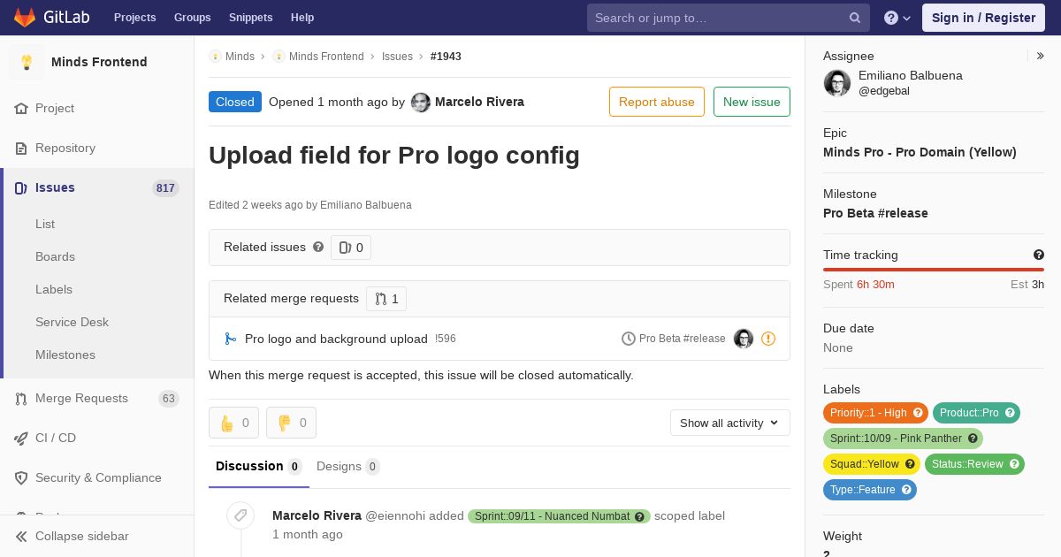Click the merge request status branch icon
1061x557 pixels.
point(230,339)
